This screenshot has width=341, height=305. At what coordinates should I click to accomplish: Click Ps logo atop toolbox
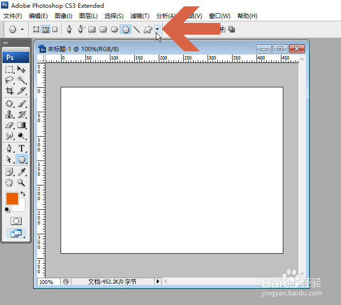(x=16, y=58)
